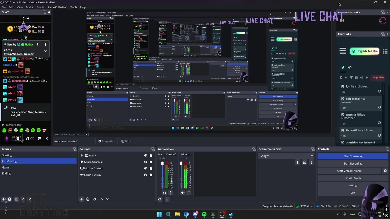
Task: Open Media Source 2 mixer options menu
Action: tap(170, 193)
